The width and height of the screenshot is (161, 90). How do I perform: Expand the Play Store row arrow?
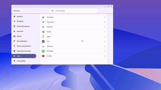pos(105,27)
